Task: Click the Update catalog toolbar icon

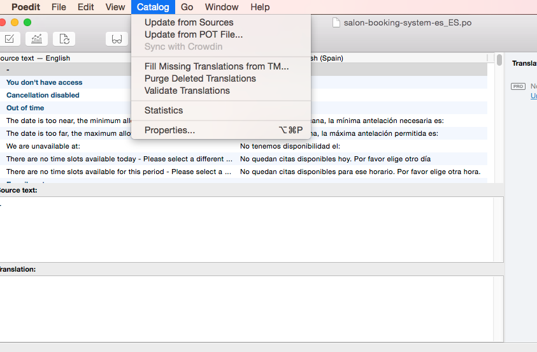Action: (64, 39)
